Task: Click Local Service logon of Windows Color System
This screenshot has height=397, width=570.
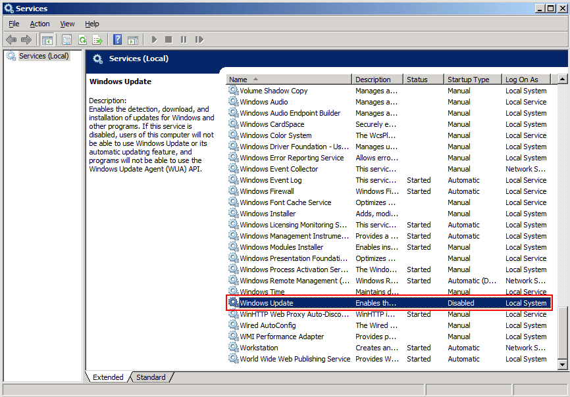Action: 526,135
